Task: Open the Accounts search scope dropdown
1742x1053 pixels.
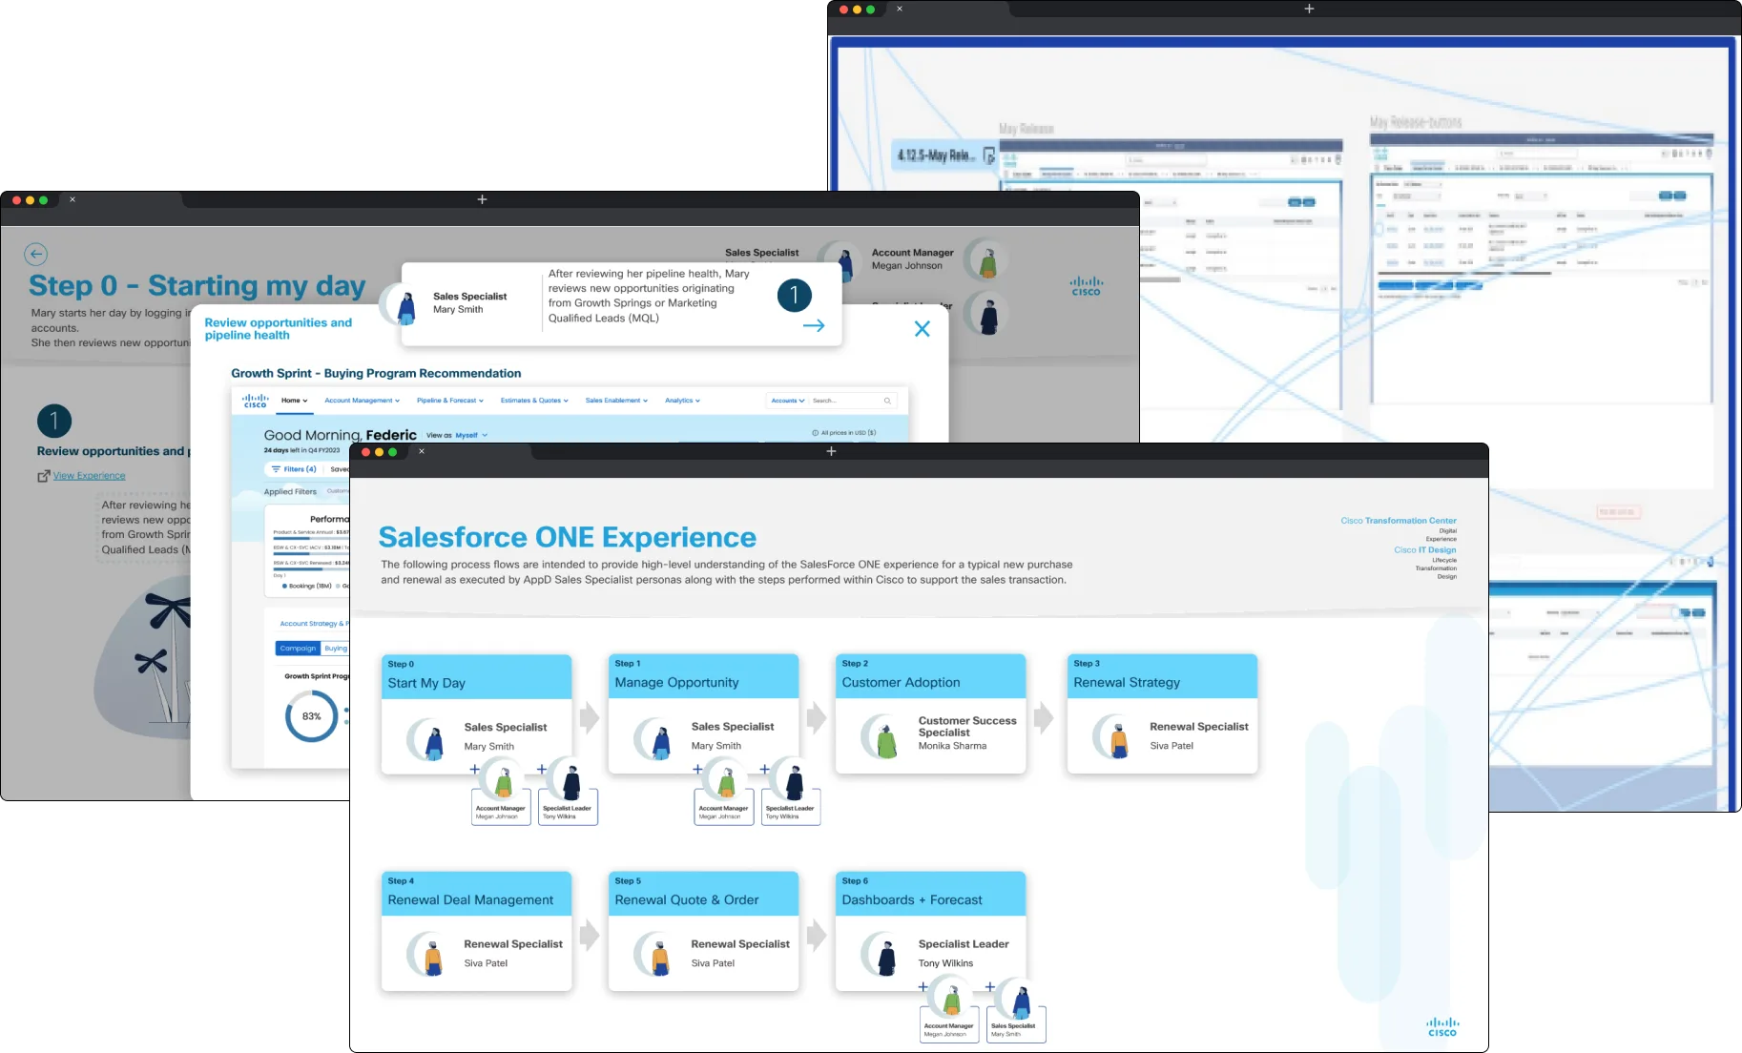Action: pos(788,401)
